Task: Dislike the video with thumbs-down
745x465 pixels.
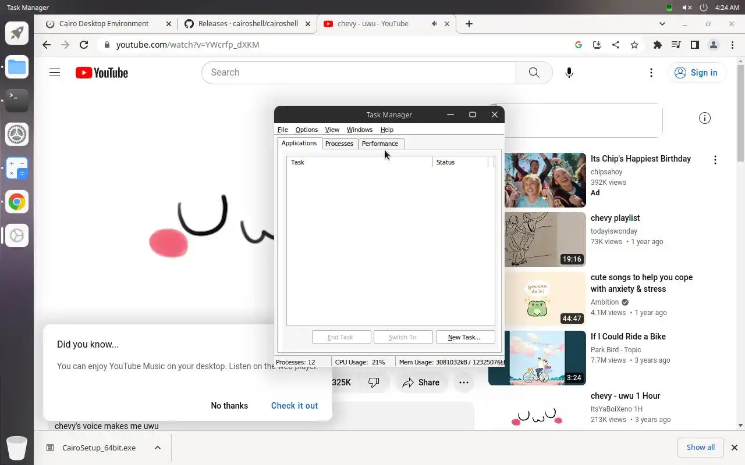Action: point(374,382)
